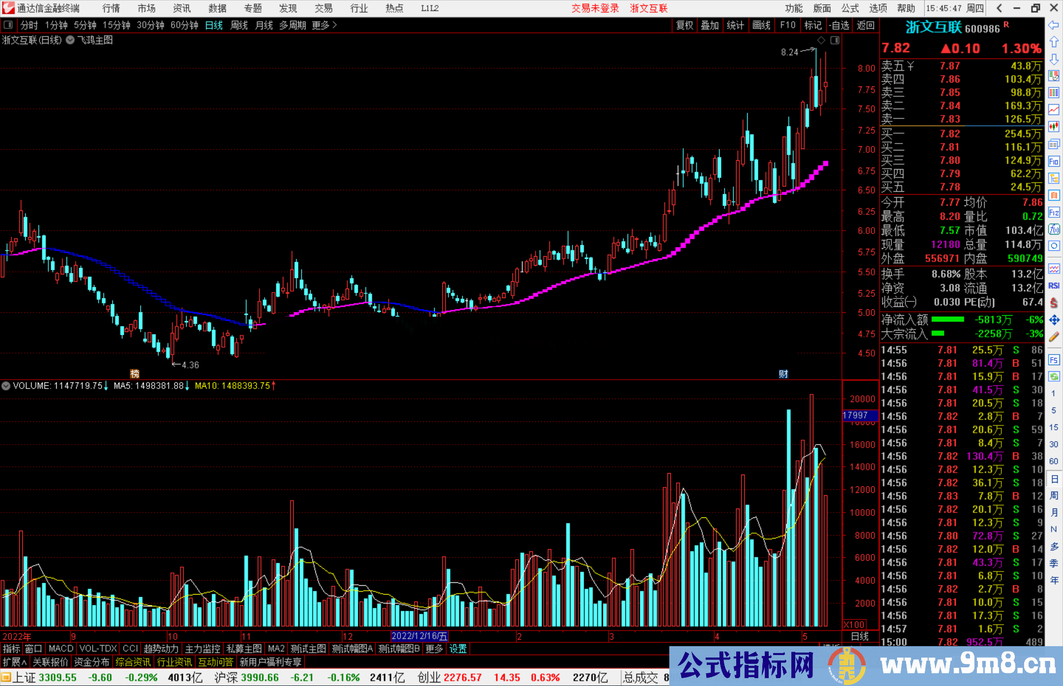Viewport: 1063px width, 686px height.
Task: Open the 行情 menu
Action: [111, 8]
